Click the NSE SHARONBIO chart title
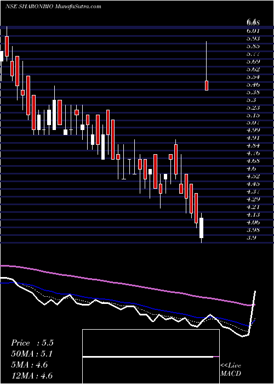The width and height of the screenshot is (274, 384). [x=53, y=7]
